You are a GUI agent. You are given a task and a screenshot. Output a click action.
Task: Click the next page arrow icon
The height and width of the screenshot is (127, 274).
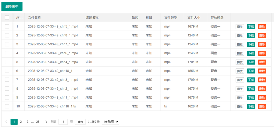coord(46,122)
